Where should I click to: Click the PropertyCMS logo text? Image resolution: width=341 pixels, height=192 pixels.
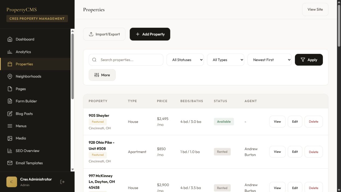coord(22,10)
